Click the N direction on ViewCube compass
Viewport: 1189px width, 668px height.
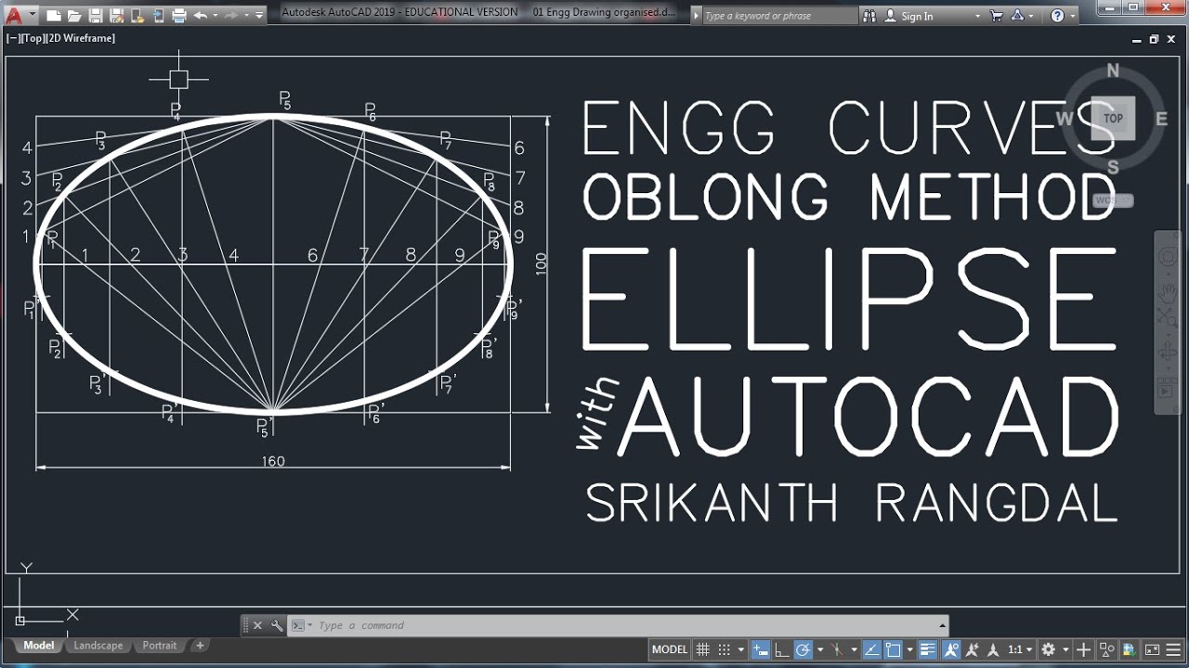click(x=1113, y=71)
